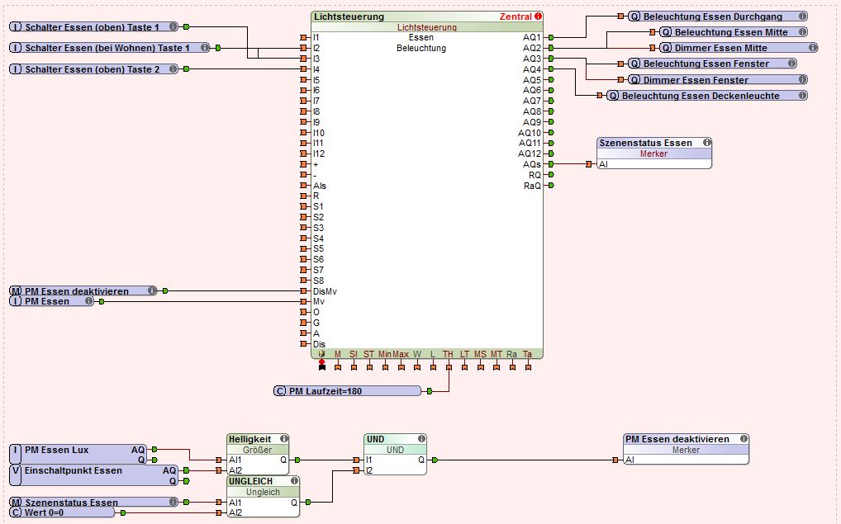Viewport: 841px width, 524px height.
Task: Click info icon on UND block
Action: [421, 439]
